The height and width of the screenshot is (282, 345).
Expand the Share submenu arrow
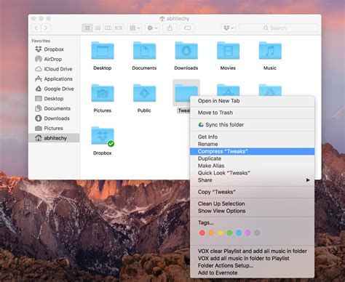(308, 180)
